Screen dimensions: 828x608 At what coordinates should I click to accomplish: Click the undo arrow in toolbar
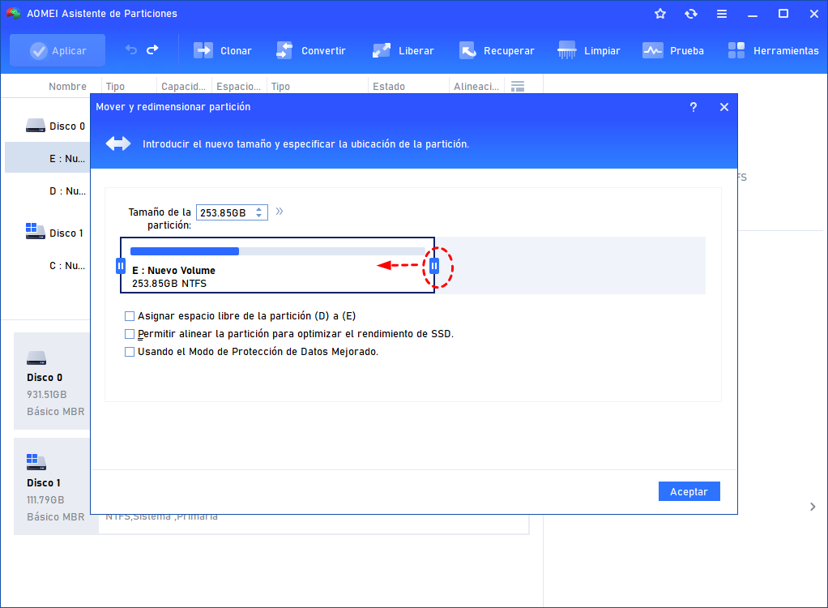131,50
